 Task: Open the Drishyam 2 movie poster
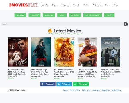[111, 52]
